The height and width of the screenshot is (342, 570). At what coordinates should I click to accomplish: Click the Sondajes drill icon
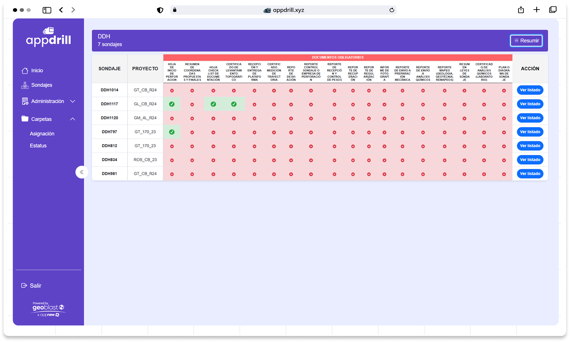pos(25,85)
